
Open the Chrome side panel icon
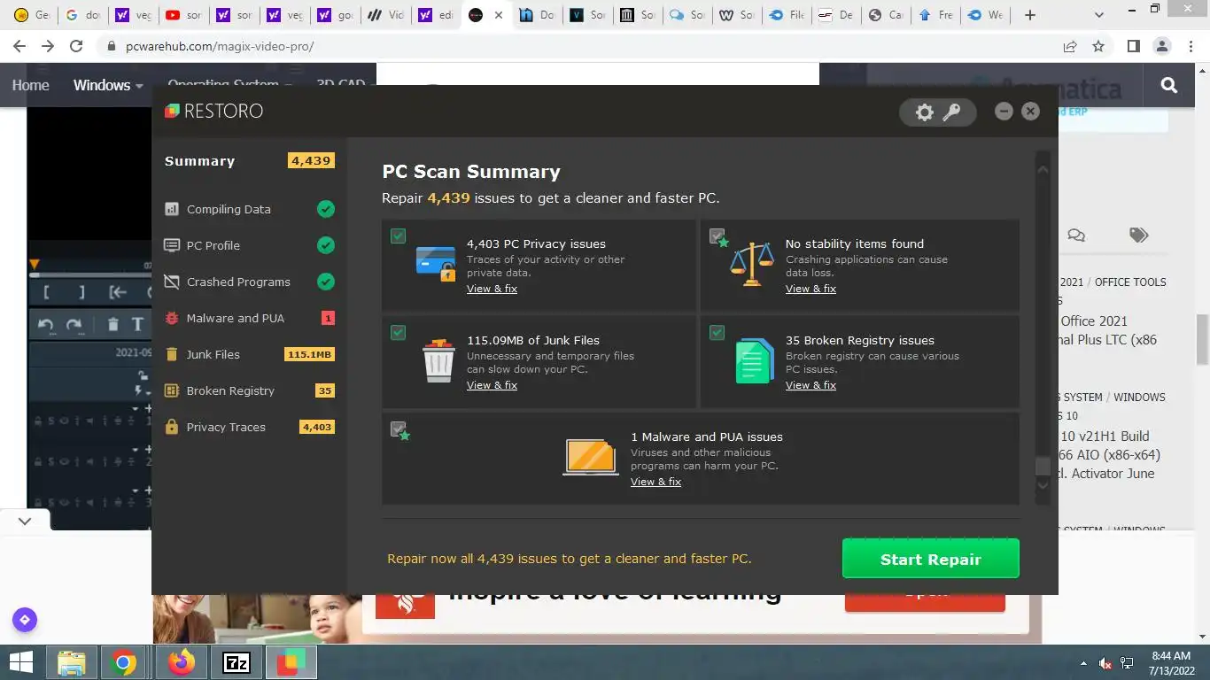(1133, 46)
